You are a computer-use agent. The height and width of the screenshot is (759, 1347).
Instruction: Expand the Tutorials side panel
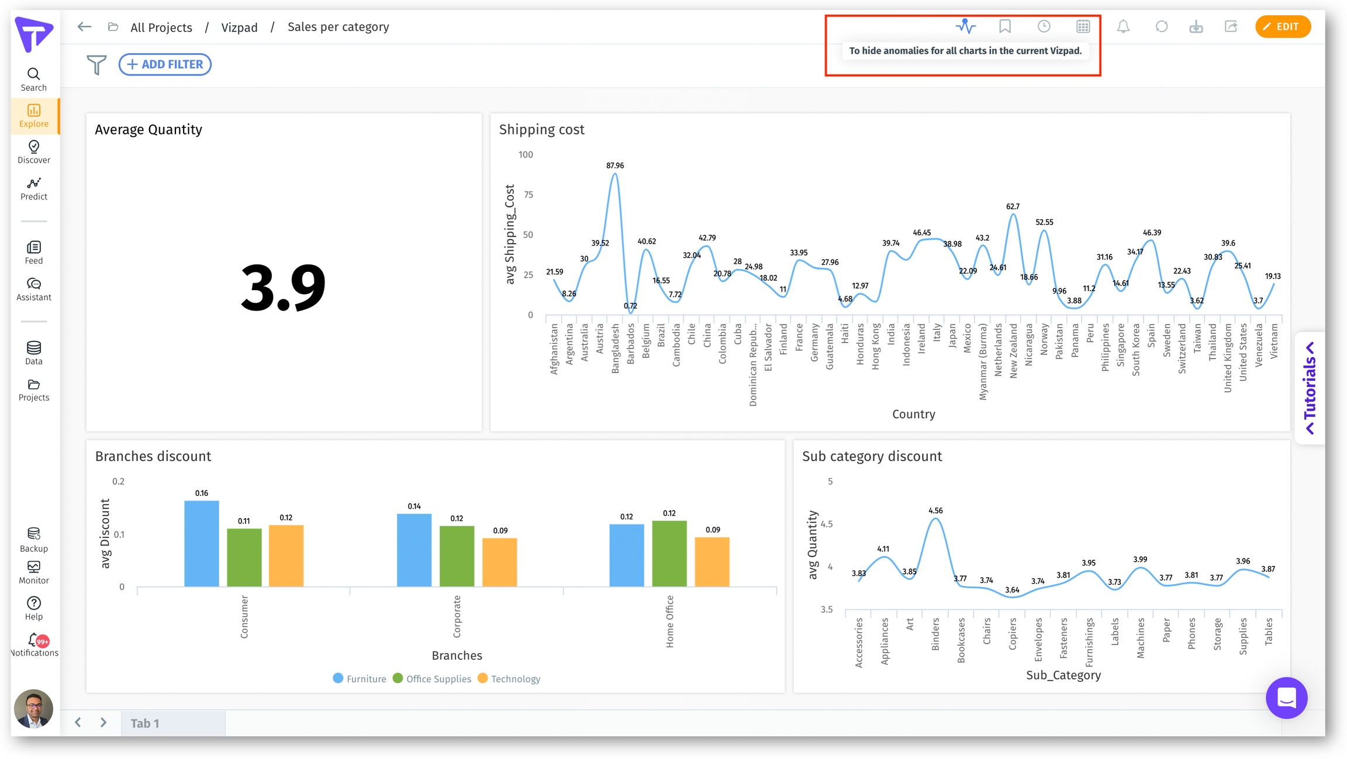(x=1310, y=388)
